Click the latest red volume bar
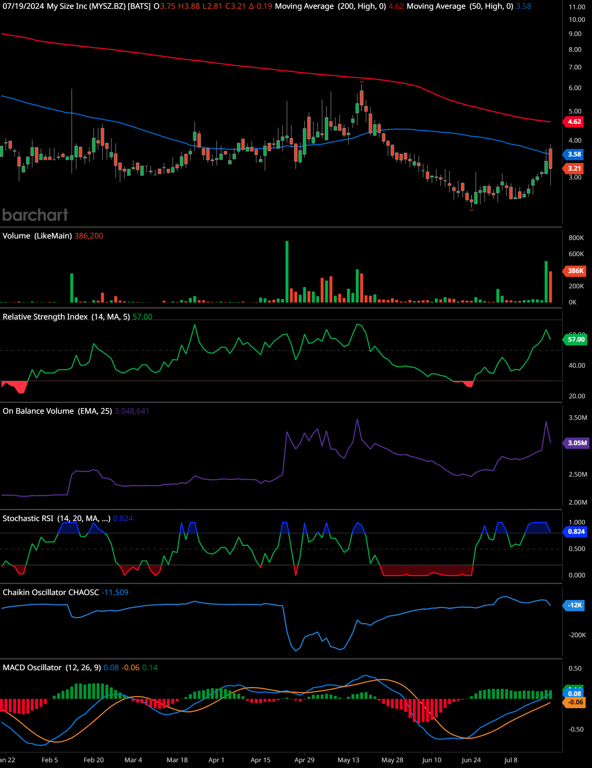 pos(551,287)
